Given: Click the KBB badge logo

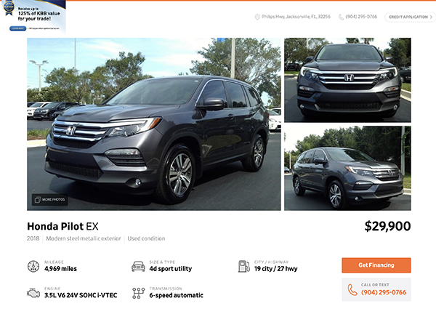Looking at the screenshot, I should click(9, 7).
